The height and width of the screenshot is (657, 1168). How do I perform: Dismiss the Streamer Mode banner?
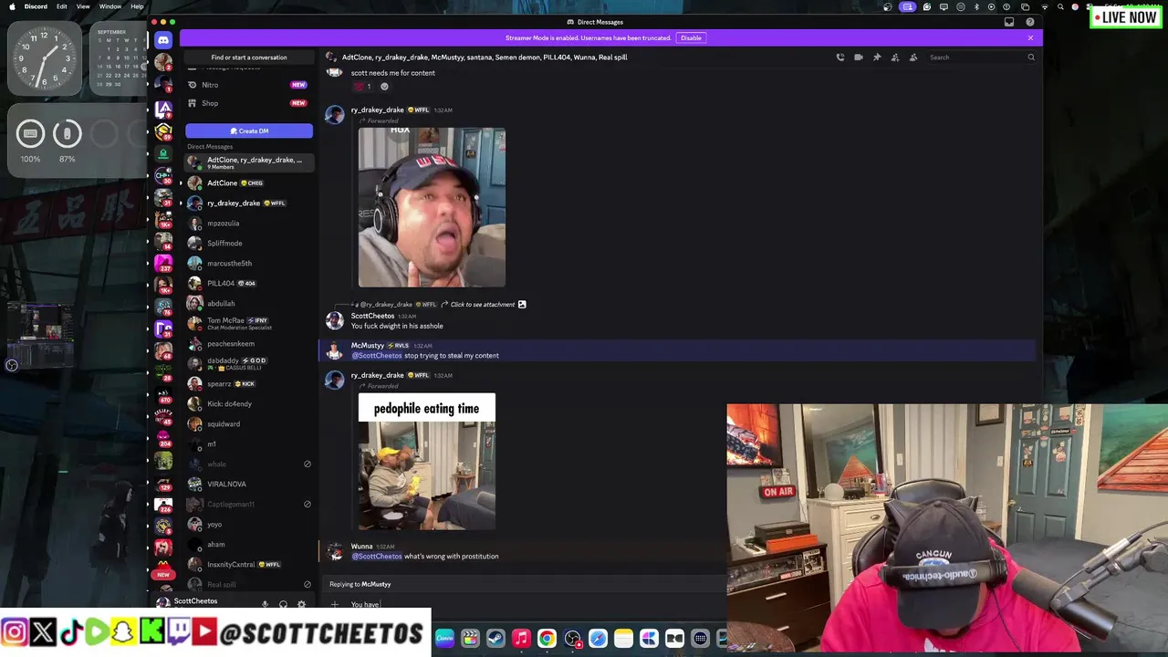[x=1030, y=37]
